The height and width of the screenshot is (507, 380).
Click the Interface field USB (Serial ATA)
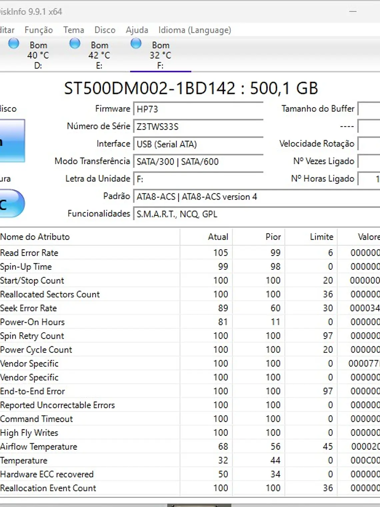click(198, 144)
